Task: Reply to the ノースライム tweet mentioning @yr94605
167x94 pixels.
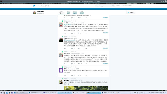Action: pos(65,33)
